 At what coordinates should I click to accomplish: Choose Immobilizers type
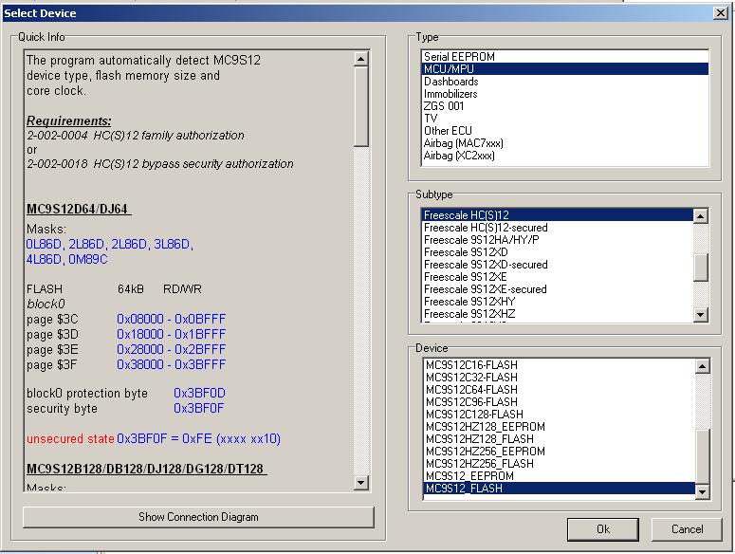click(x=565, y=94)
